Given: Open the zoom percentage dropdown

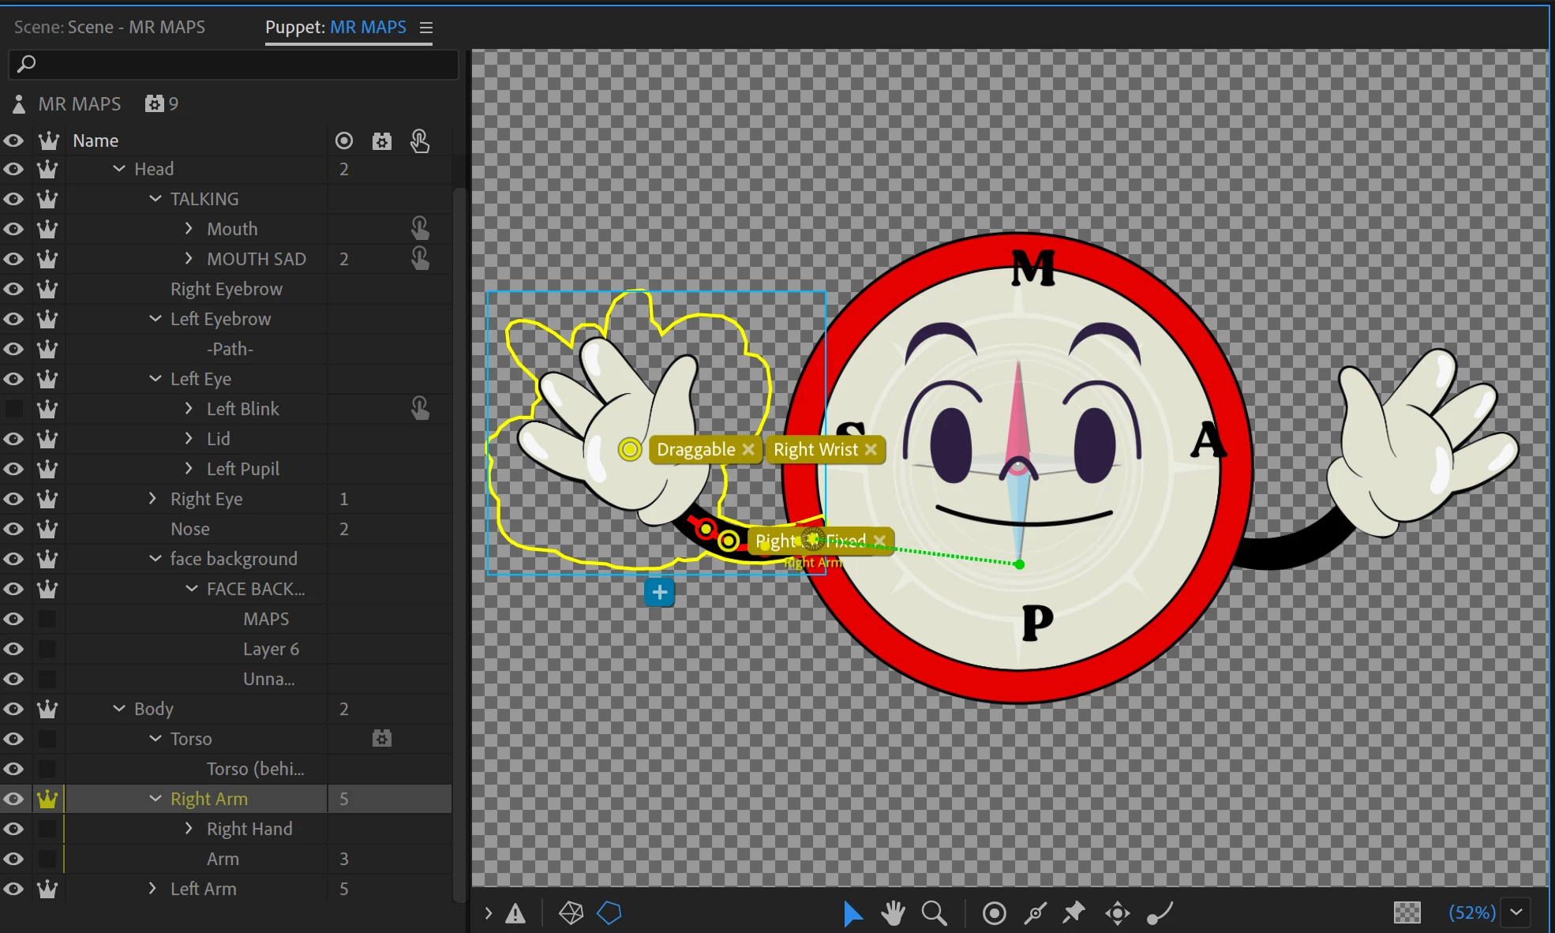Looking at the screenshot, I should coord(1516,912).
